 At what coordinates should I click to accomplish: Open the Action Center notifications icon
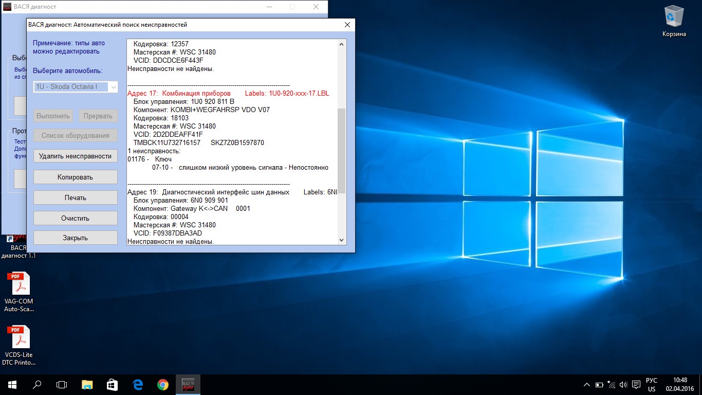point(636,385)
